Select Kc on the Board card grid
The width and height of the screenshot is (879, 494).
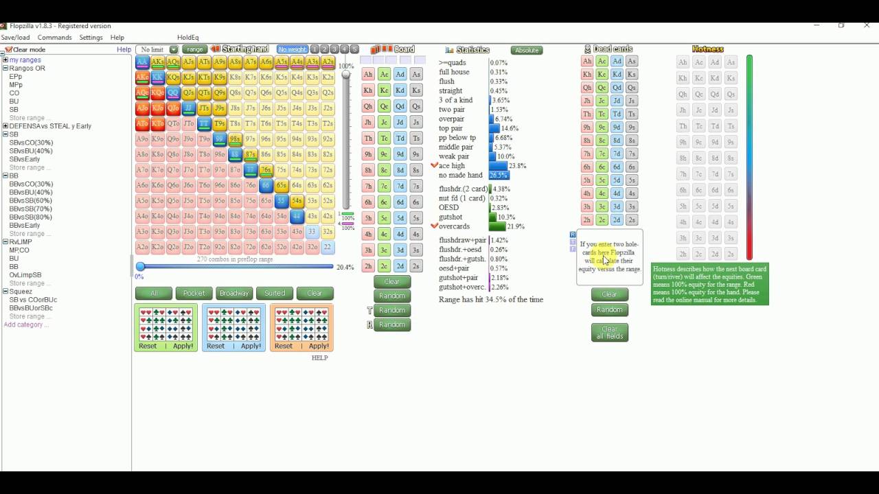[x=385, y=90]
